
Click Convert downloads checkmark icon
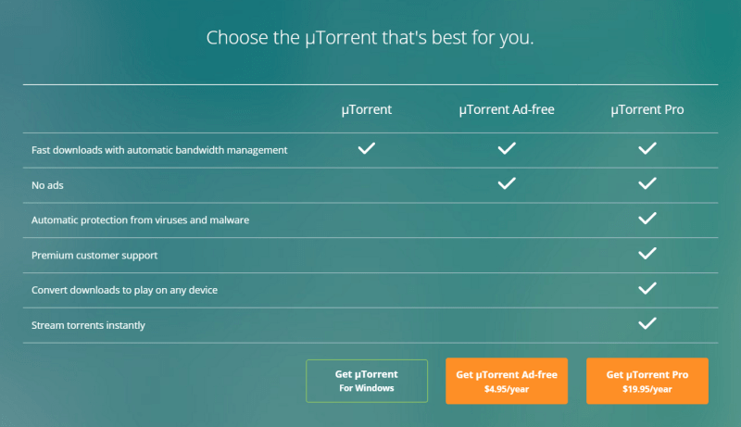(647, 288)
